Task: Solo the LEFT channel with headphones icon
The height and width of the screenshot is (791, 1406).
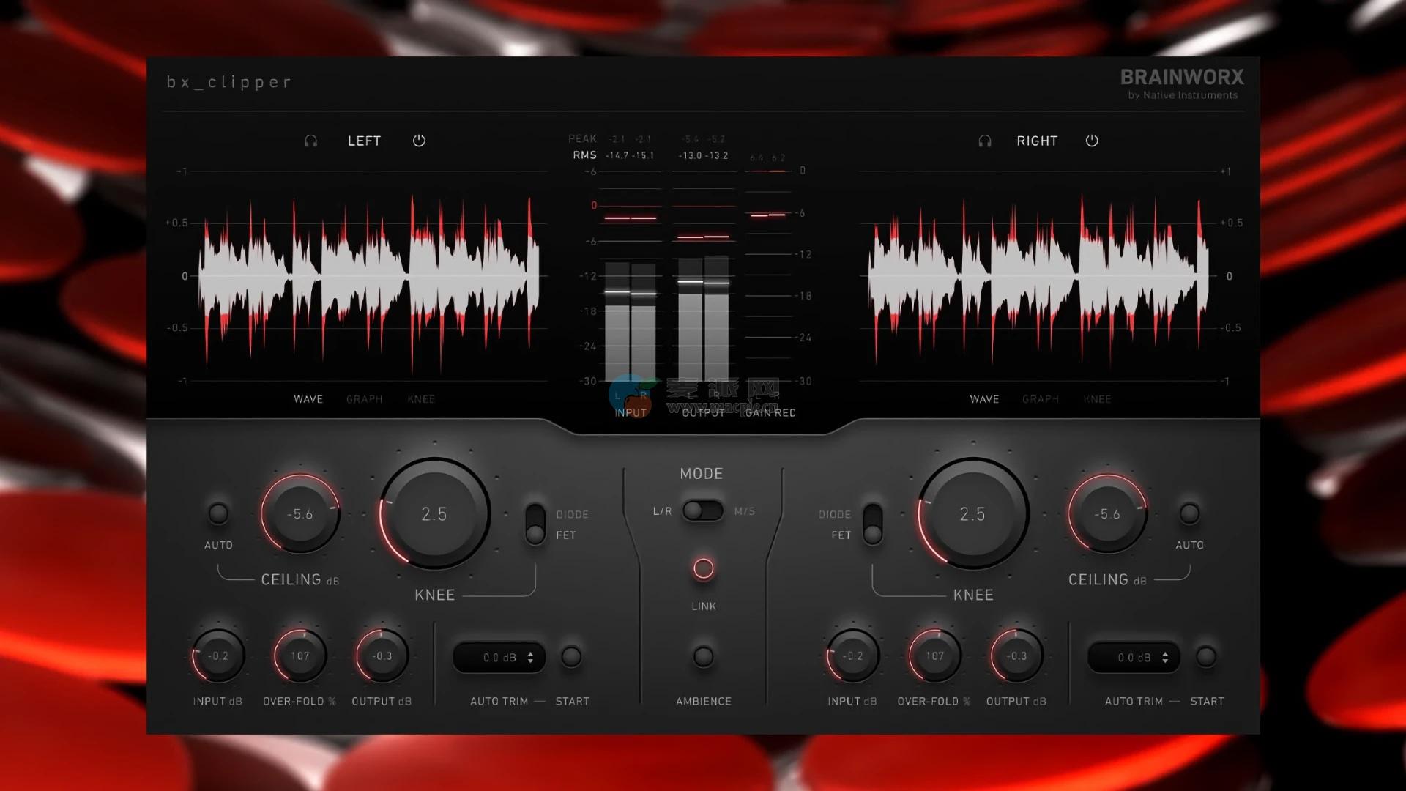Action: coord(310,141)
